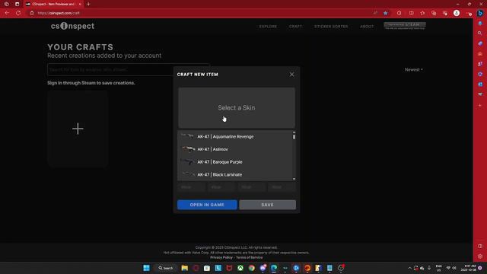Click Aquamarine Revenge weapon thumbnail
The width and height of the screenshot is (487, 274).
tap(187, 136)
